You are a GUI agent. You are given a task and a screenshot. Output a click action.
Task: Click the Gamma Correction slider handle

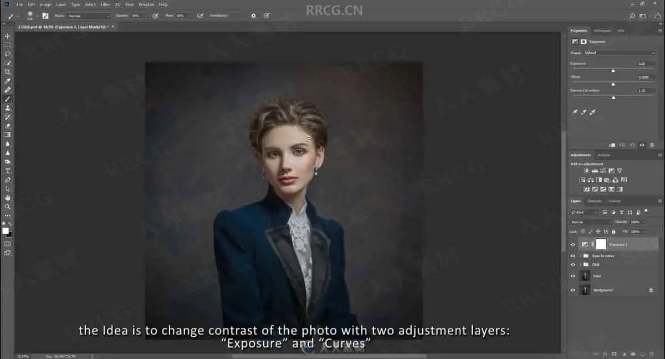[x=613, y=98]
